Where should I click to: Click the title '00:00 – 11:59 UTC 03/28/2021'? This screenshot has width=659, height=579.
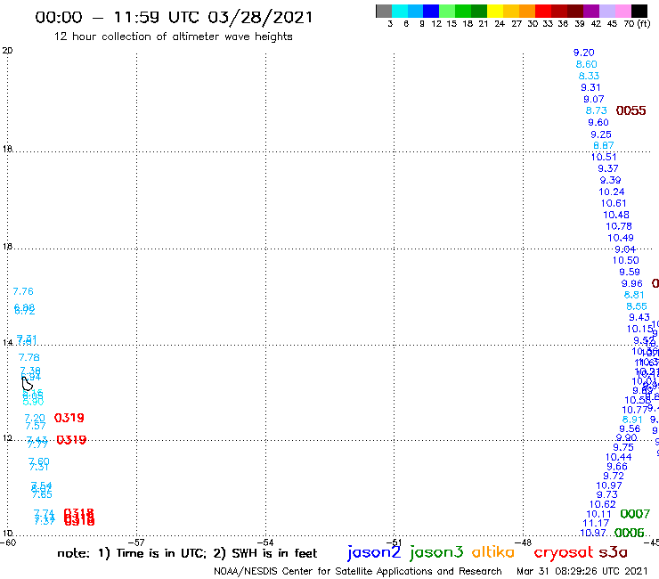[174, 17]
